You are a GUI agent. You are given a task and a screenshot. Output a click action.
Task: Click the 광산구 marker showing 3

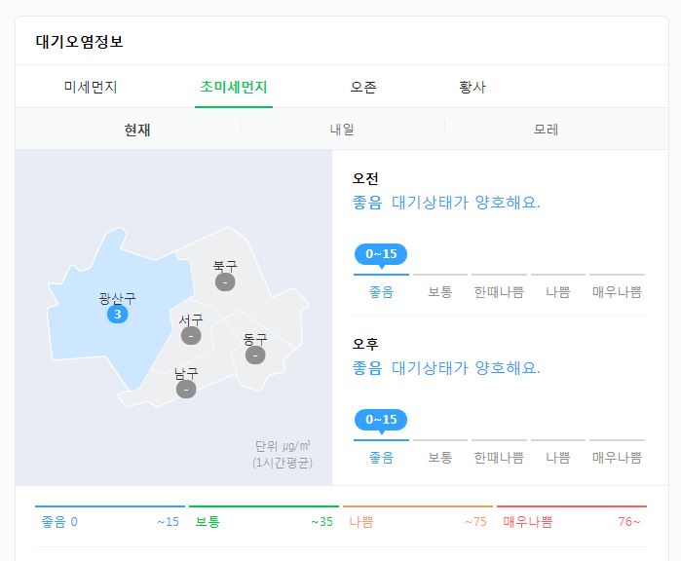coord(117,314)
